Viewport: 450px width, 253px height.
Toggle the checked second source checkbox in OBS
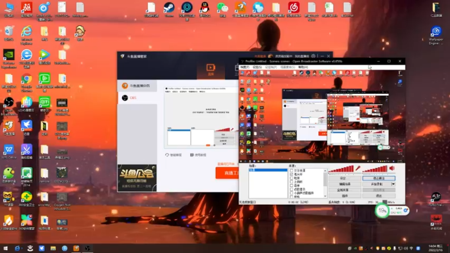point(291,174)
